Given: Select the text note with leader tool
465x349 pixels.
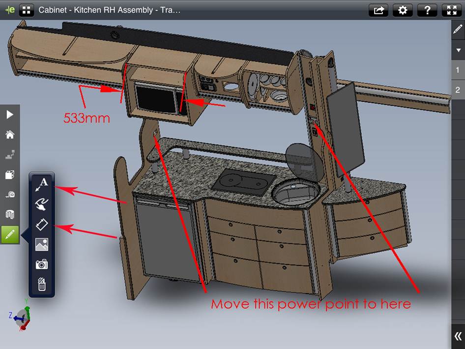Looking at the screenshot, I should pos(42,185).
